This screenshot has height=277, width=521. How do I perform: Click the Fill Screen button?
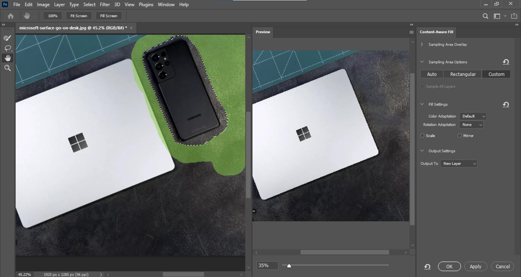[x=109, y=16]
